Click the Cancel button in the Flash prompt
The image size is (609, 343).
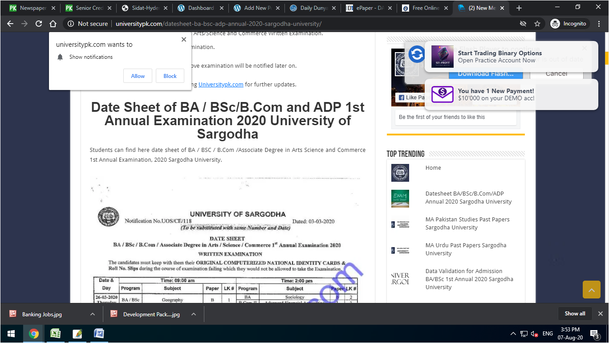click(556, 74)
